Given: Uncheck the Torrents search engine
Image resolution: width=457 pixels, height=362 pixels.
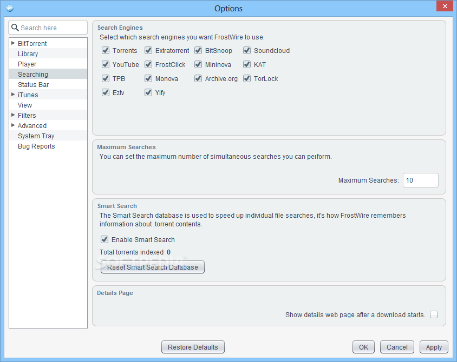Looking at the screenshot, I should click(106, 51).
